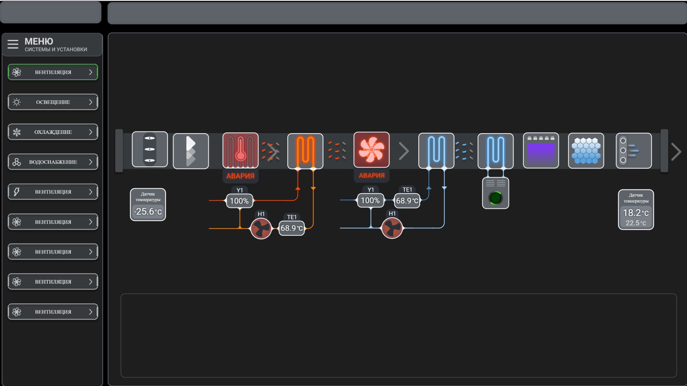Toggle the green indicator under the blue coil
Viewport: 687px width, 386px height.
pos(496,197)
